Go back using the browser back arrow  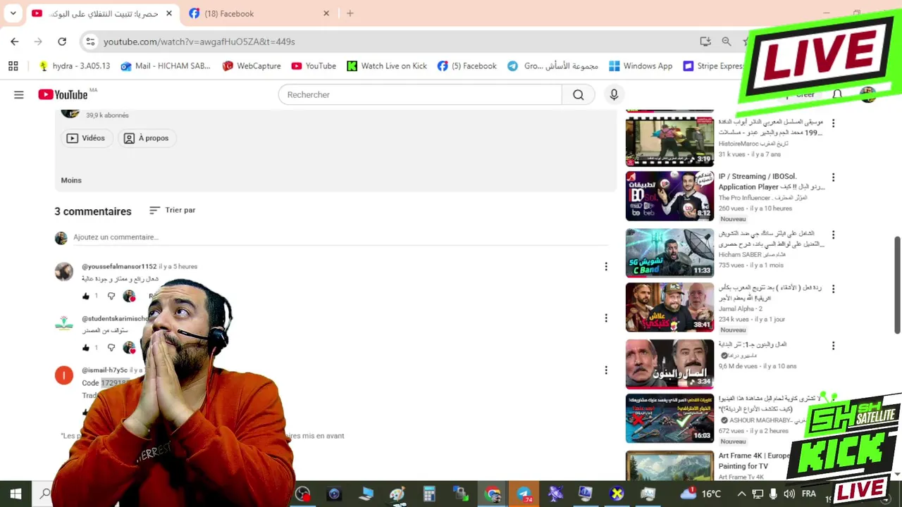(15, 42)
